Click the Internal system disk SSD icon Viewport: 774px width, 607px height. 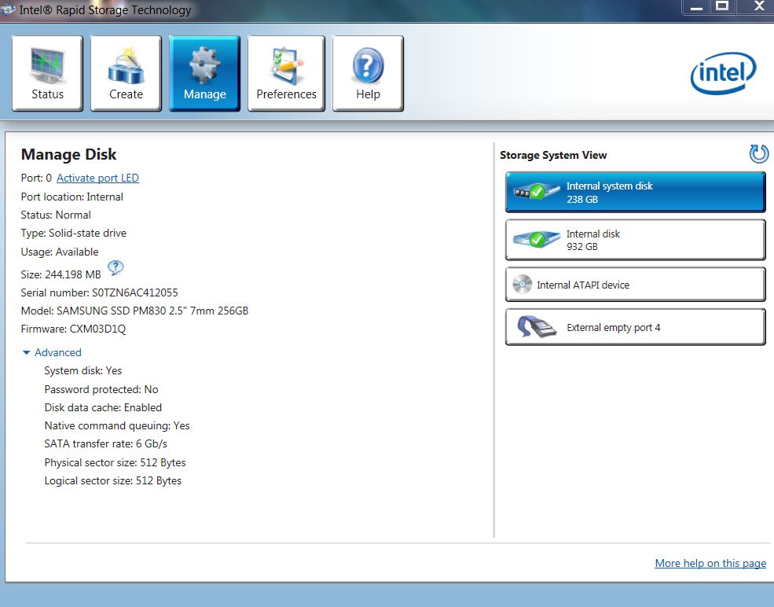click(x=536, y=192)
